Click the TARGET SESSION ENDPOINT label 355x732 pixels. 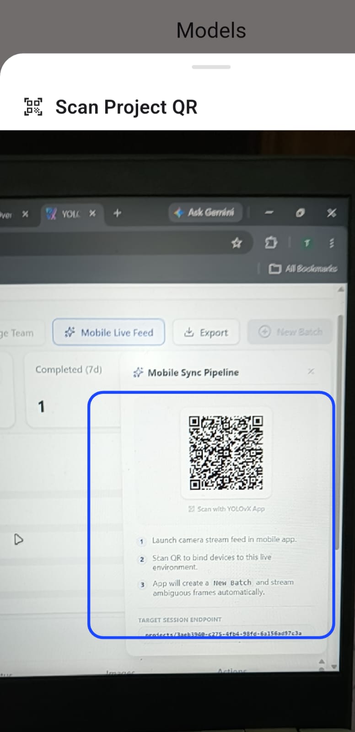[x=180, y=619]
